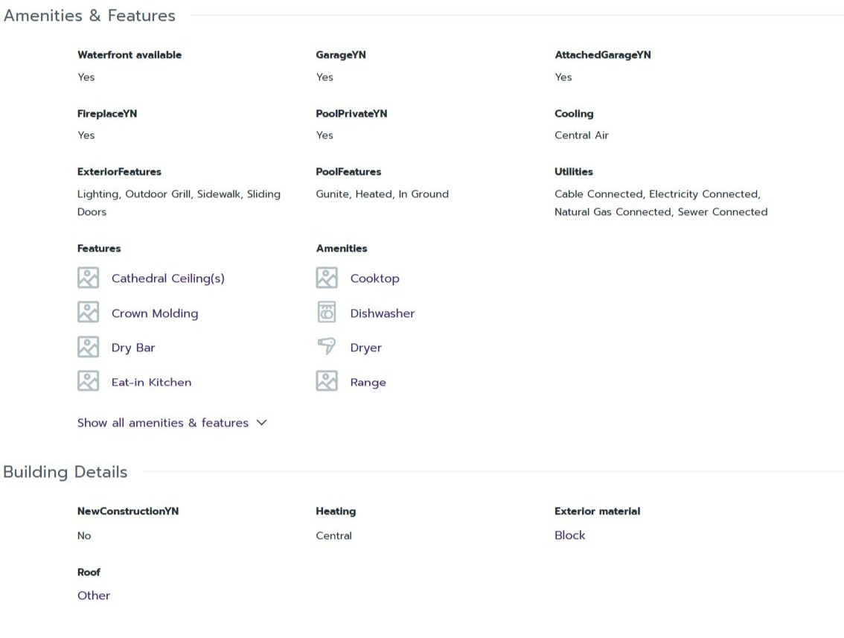Screen dimensions: 844x638
Task: Click the Cooling label
Action: click(x=574, y=114)
